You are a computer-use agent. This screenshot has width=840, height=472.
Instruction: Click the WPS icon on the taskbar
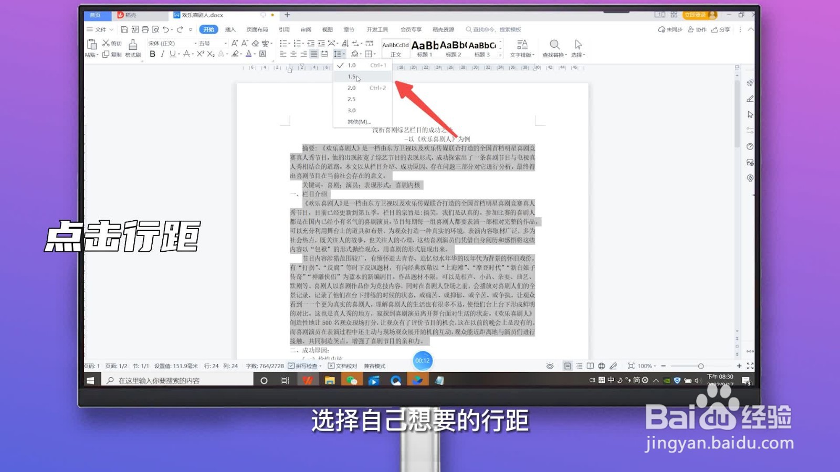(x=307, y=380)
